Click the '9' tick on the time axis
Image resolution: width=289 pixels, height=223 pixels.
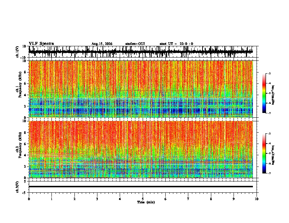(234, 199)
